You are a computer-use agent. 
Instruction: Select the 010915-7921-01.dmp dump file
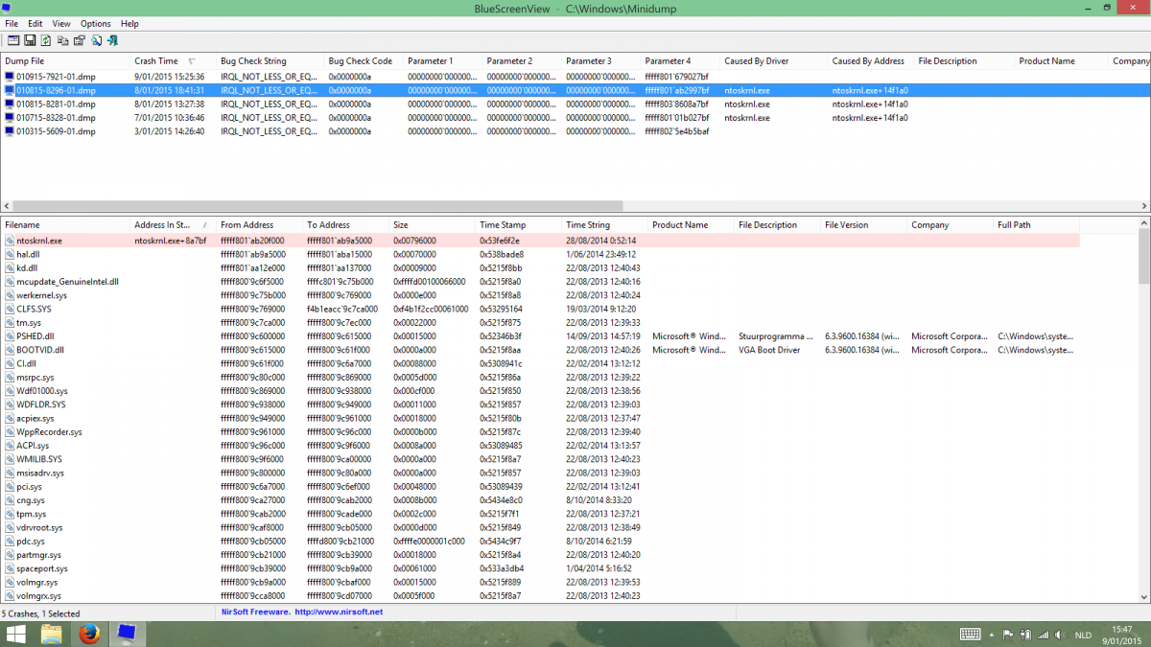pyautogui.click(x=56, y=77)
